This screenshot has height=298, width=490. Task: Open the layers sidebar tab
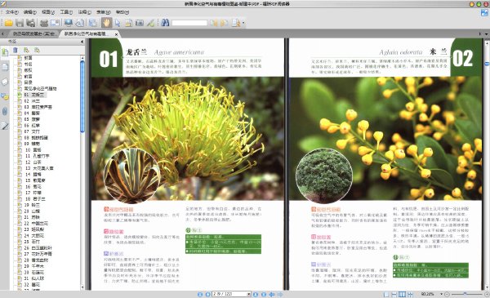point(5,82)
